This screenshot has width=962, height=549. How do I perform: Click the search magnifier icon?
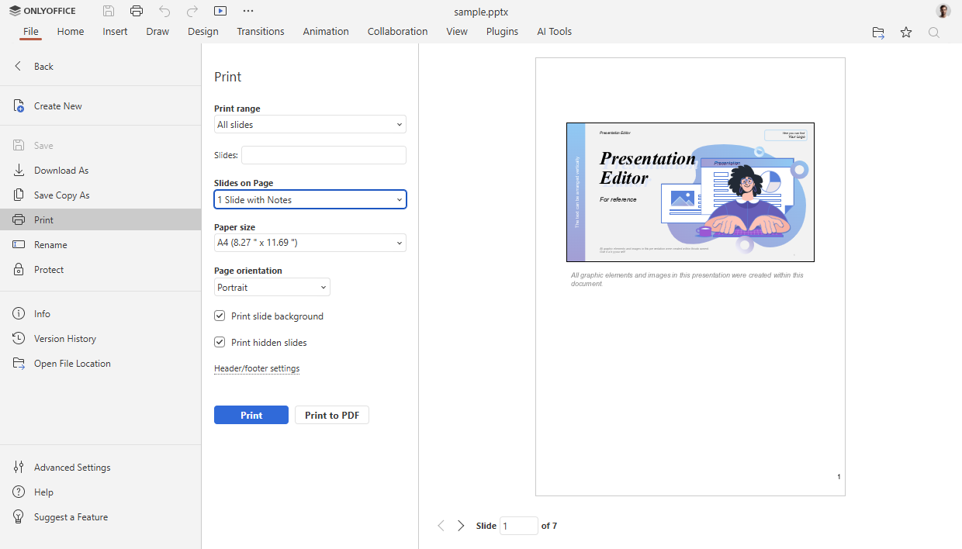pos(934,33)
